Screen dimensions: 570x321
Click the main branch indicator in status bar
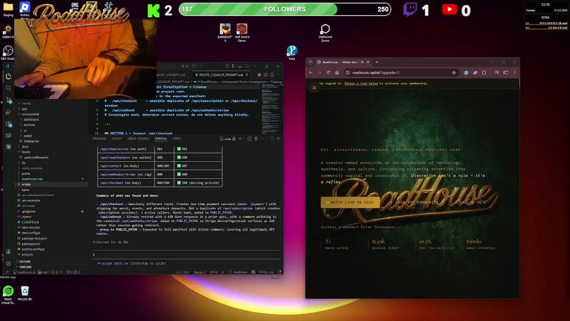coord(44,272)
